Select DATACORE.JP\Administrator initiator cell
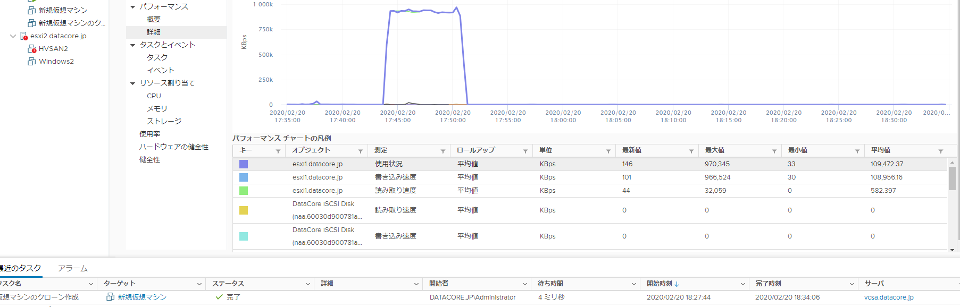The width and height of the screenshot is (960, 307). (x=472, y=297)
